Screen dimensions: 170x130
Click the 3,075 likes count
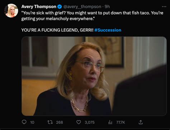tap(90, 122)
